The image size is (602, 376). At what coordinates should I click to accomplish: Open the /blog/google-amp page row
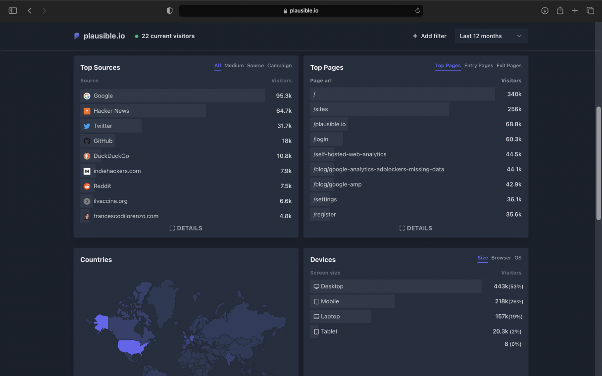point(416,185)
